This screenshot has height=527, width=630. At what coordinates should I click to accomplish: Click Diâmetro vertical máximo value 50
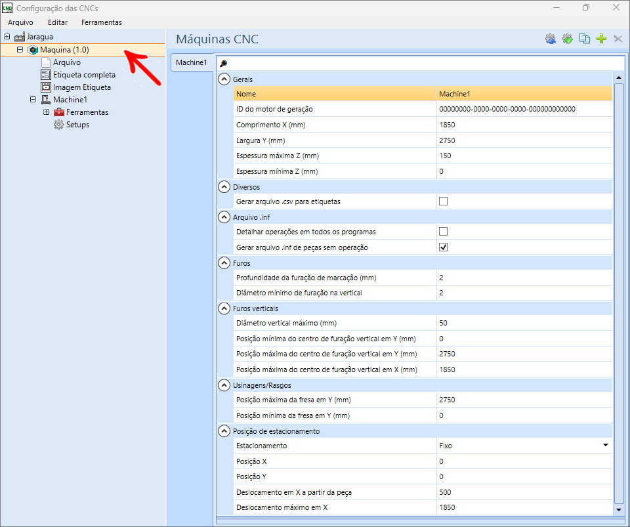[x=524, y=323]
